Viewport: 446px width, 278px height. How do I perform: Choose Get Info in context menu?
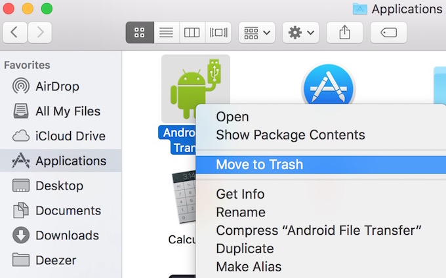coord(240,194)
